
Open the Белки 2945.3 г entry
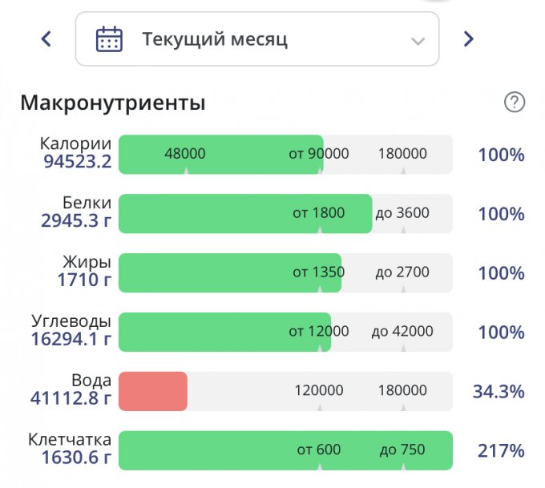(x=75, y=221)
